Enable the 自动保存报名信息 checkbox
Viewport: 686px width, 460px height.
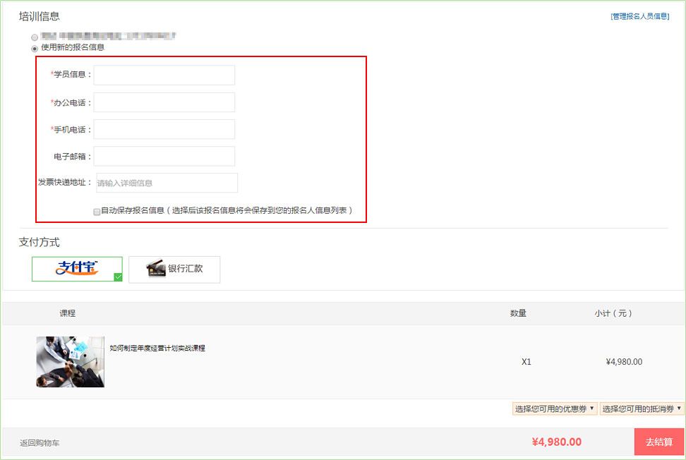click(x=97, y=211)
